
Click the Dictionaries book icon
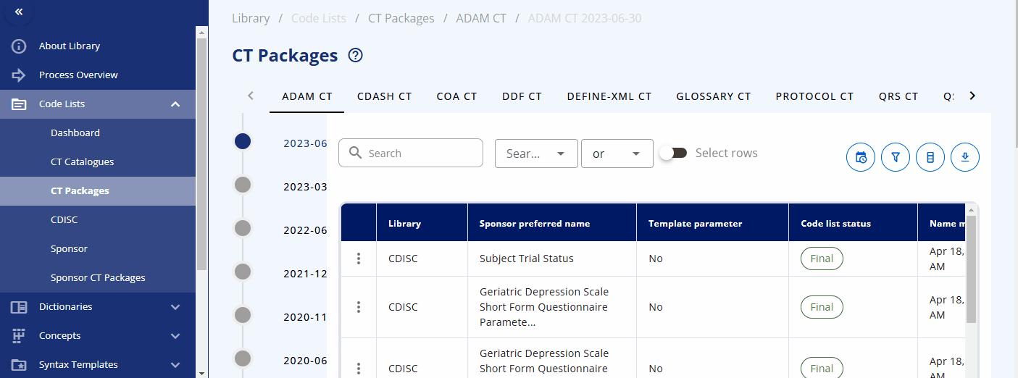[19, 307]
